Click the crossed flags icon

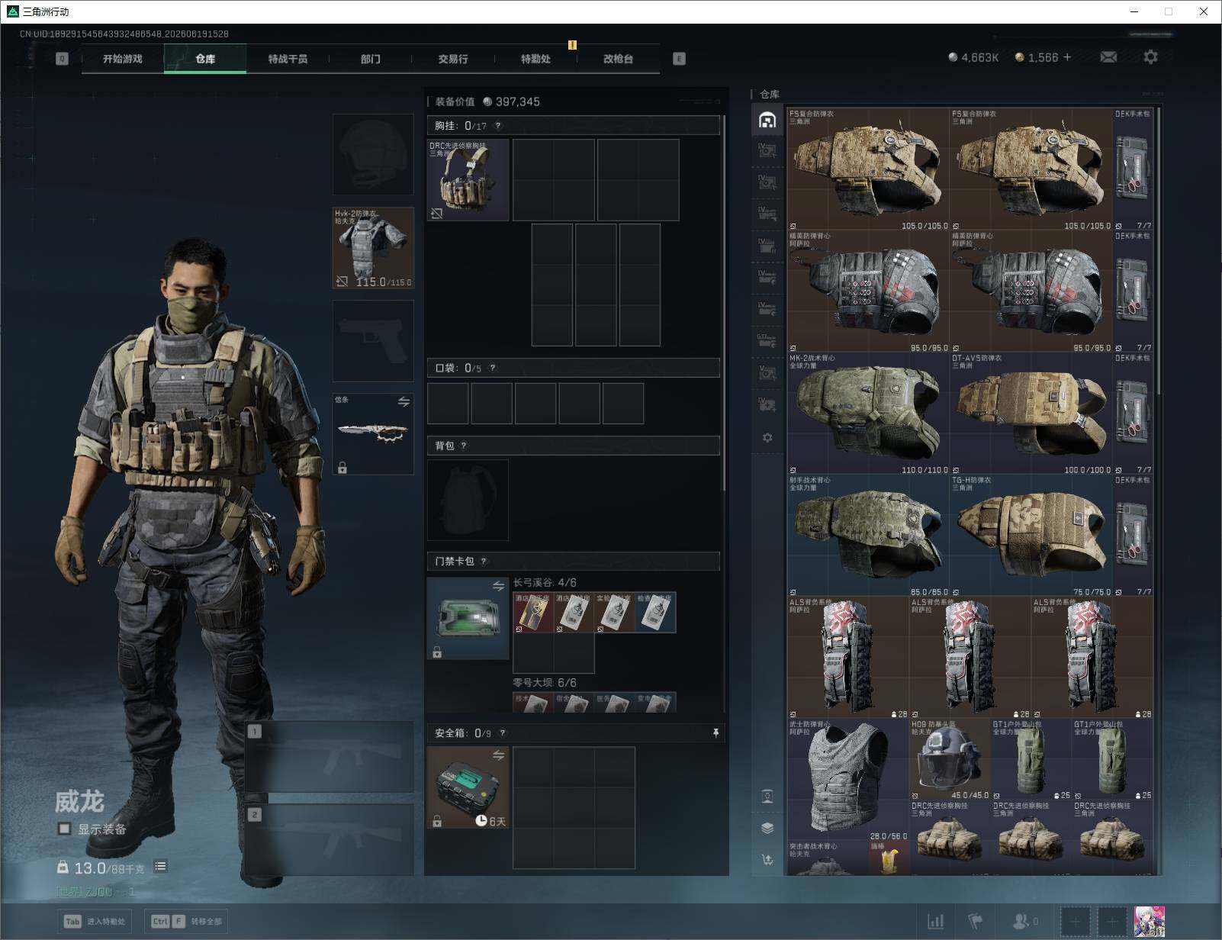point(975,922)
